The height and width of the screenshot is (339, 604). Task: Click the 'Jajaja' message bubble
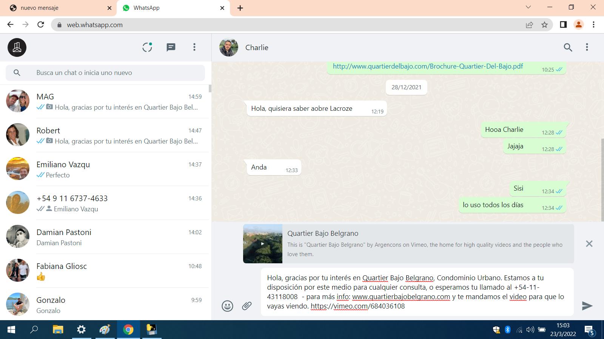tap(535, 147)
